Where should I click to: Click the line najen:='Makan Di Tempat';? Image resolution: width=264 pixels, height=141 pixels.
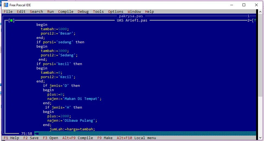click(74, 99)
